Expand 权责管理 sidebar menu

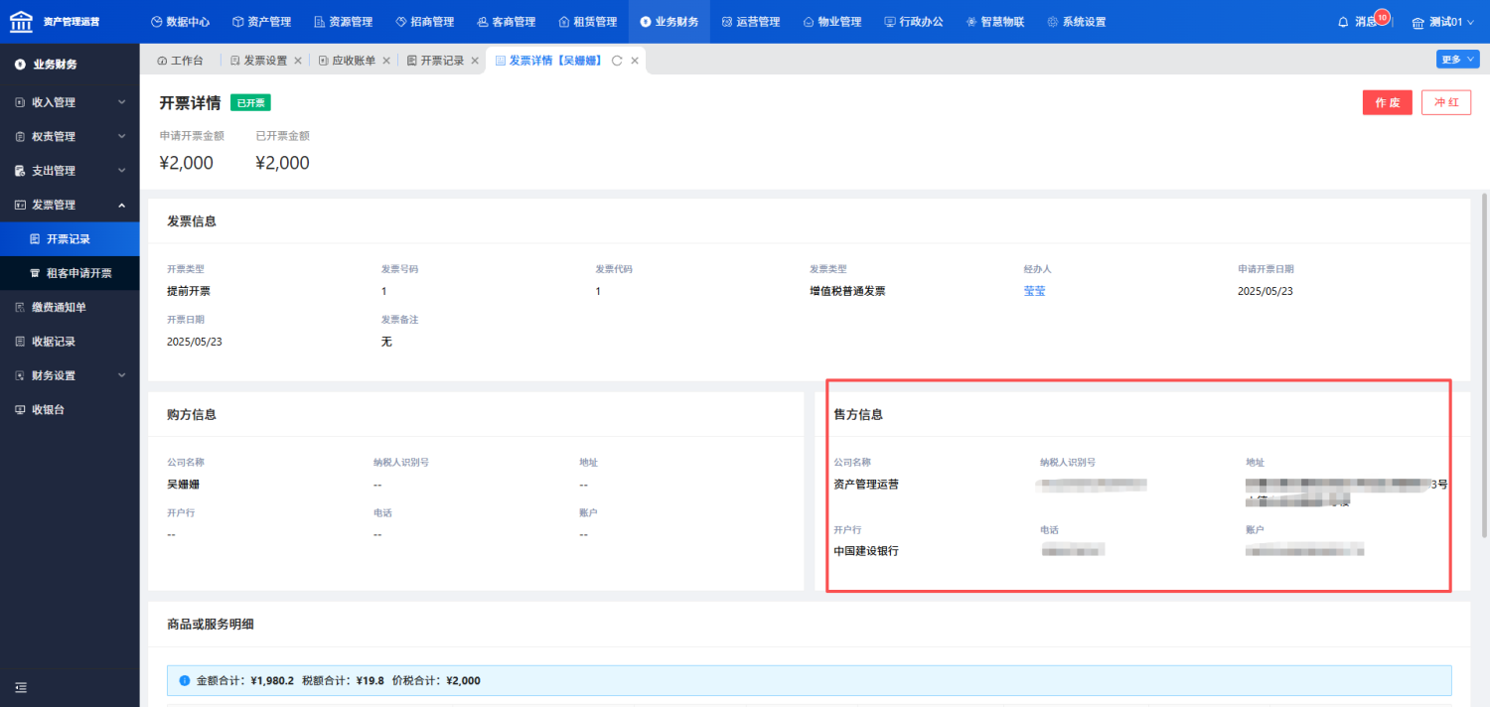[x=70, y=136]
